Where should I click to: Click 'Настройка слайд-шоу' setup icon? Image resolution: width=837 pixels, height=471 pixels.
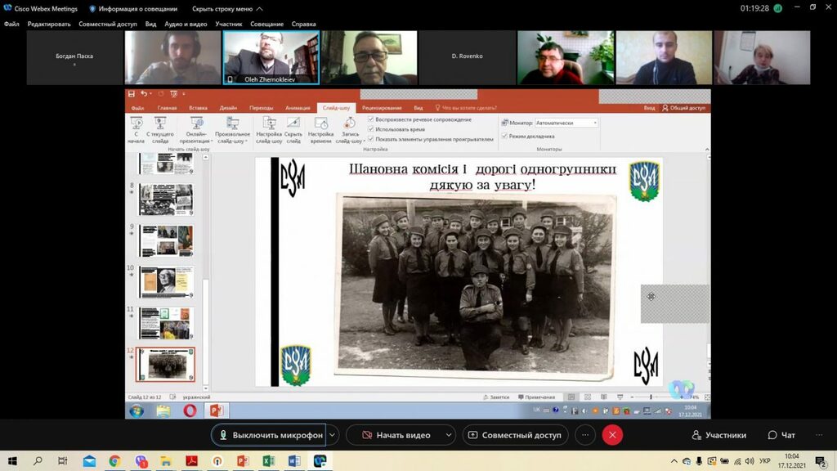268,124
